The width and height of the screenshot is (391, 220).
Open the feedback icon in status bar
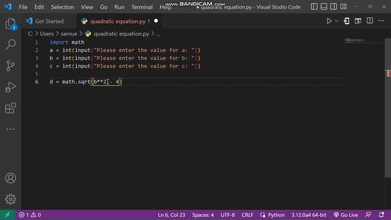click(x=368, y=215)
